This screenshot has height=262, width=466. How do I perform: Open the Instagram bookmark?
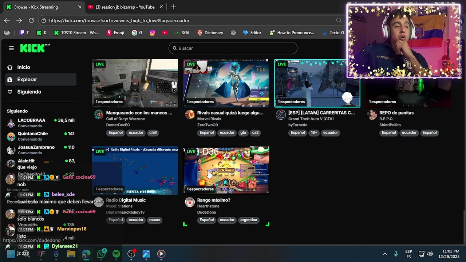(153, 32)
